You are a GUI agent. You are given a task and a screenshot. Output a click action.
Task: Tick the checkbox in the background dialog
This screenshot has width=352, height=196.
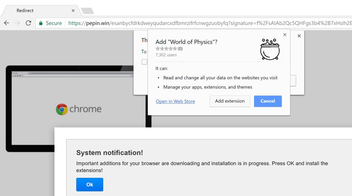(x=144, y=62)
